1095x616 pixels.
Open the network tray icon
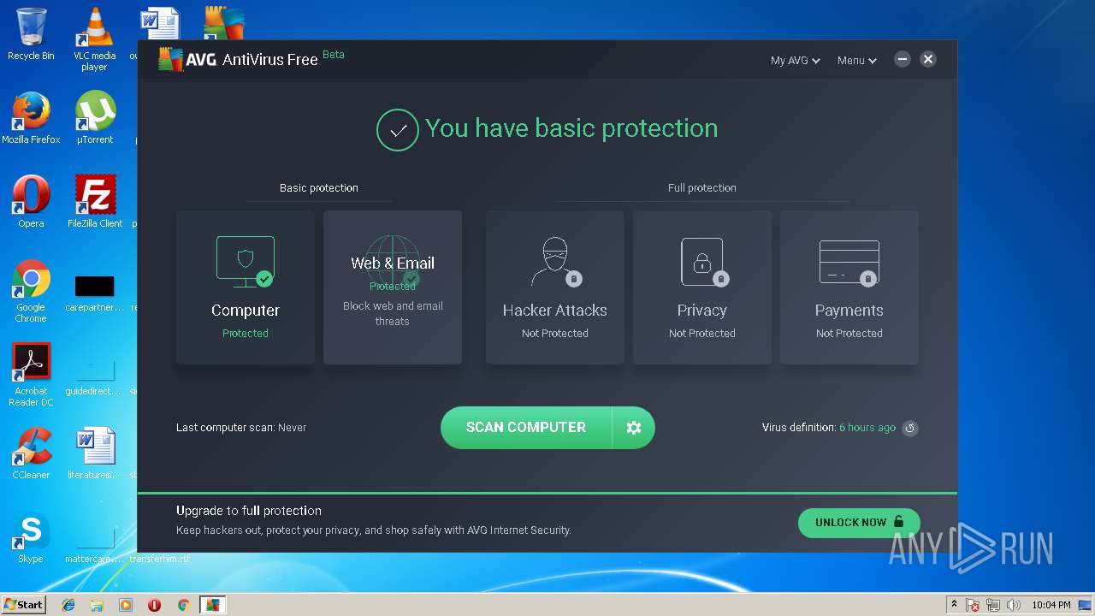(x=993, y=605)
